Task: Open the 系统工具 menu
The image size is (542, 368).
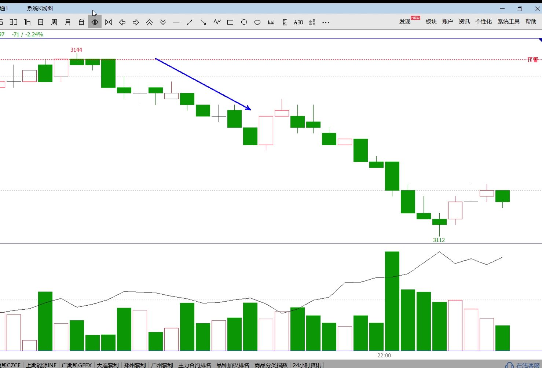Action: pos(508,22)
